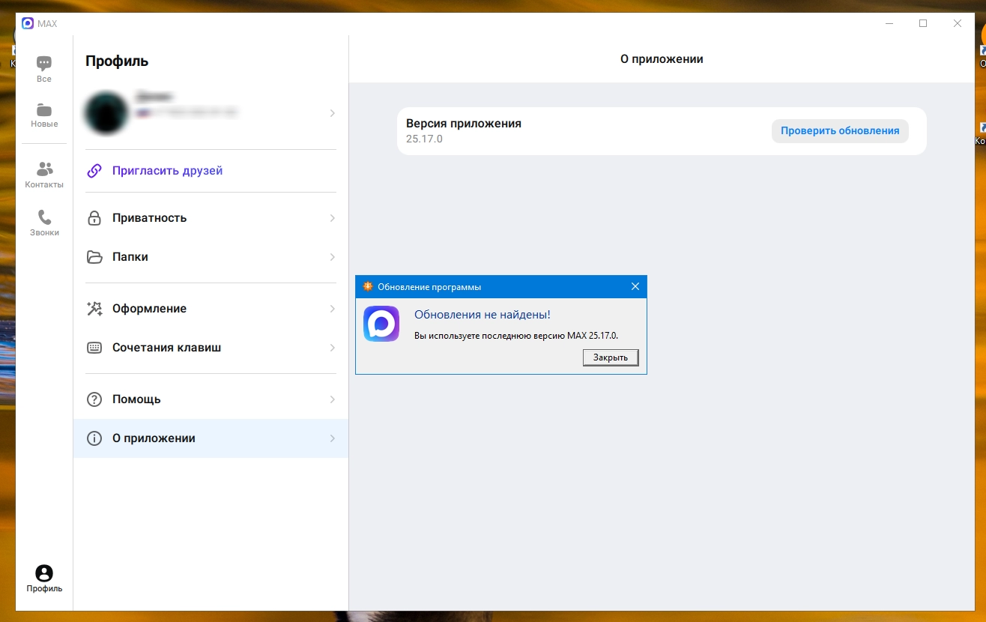Click the Вы используете последнюю версию text

click(x=516, y=335)
